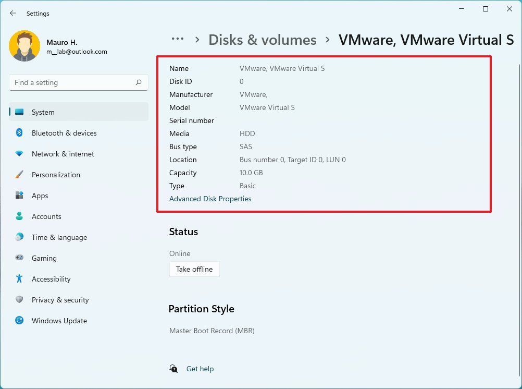Viewport: 522px width, 389px height.
Task: Click the Take offline button
Action: coord(194,269)
